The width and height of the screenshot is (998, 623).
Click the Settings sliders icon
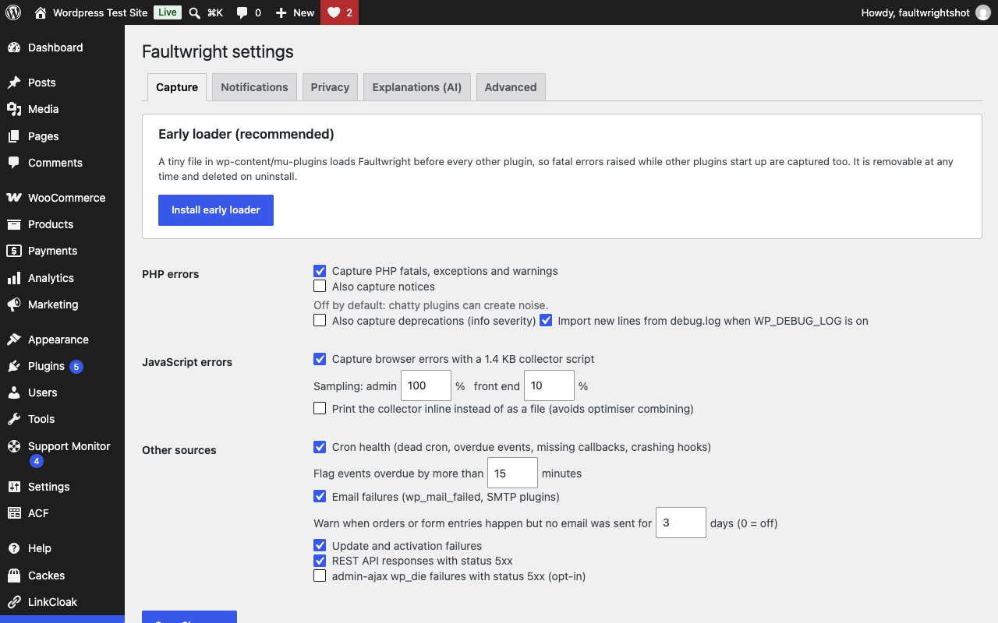(x=14, y=487)
